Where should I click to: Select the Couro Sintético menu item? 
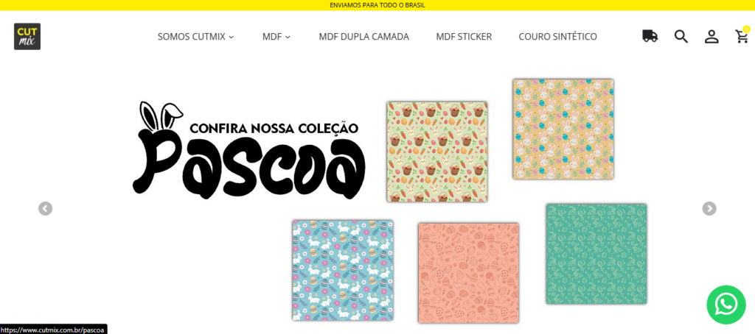[x=557, y=37]
